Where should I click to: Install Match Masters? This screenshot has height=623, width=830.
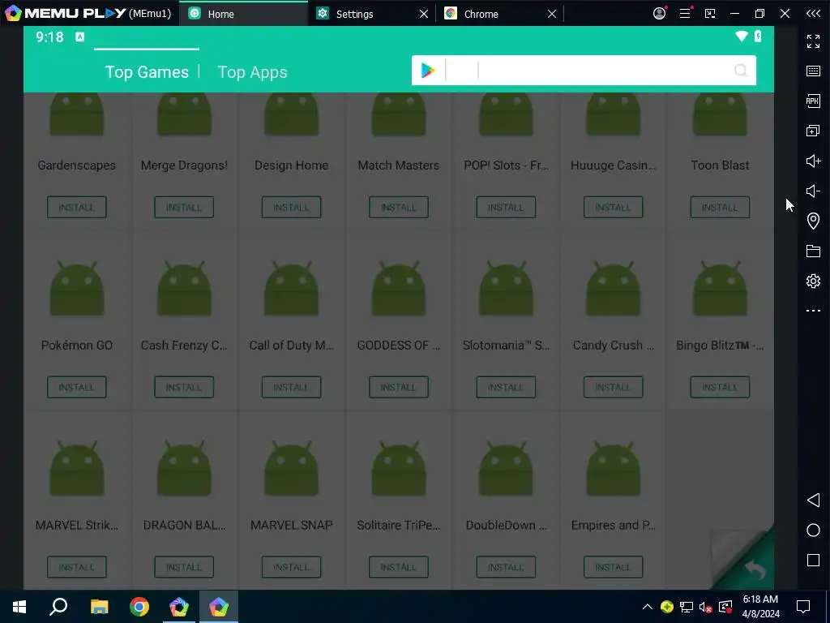[399, 207]
